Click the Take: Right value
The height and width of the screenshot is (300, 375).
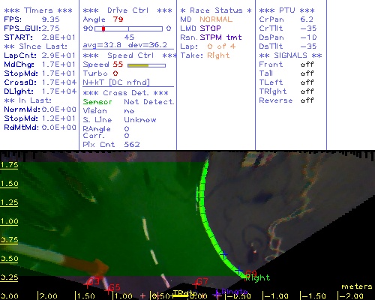(x=218, y=55)
